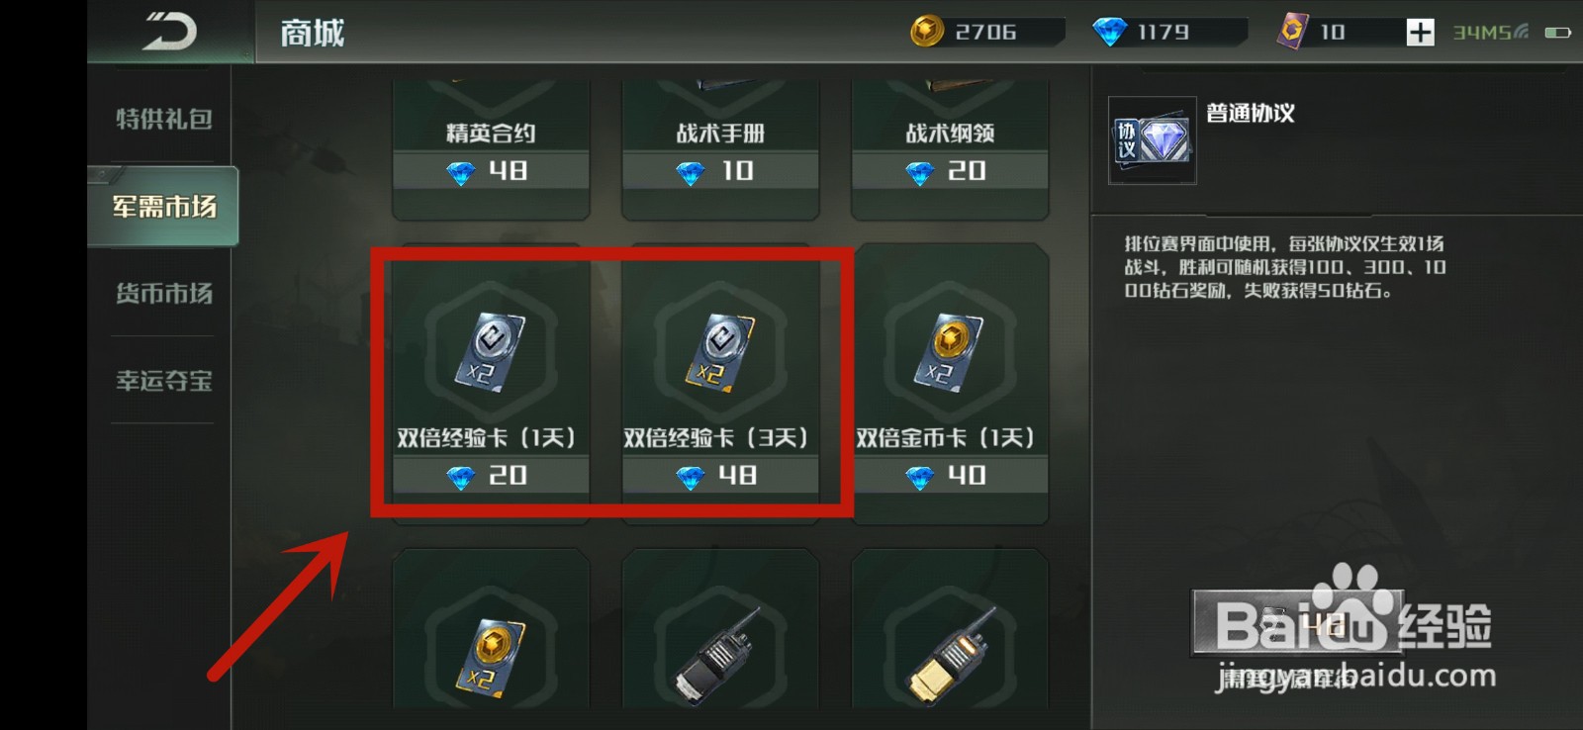Tap the back arrow icon

tap(169, 32)
